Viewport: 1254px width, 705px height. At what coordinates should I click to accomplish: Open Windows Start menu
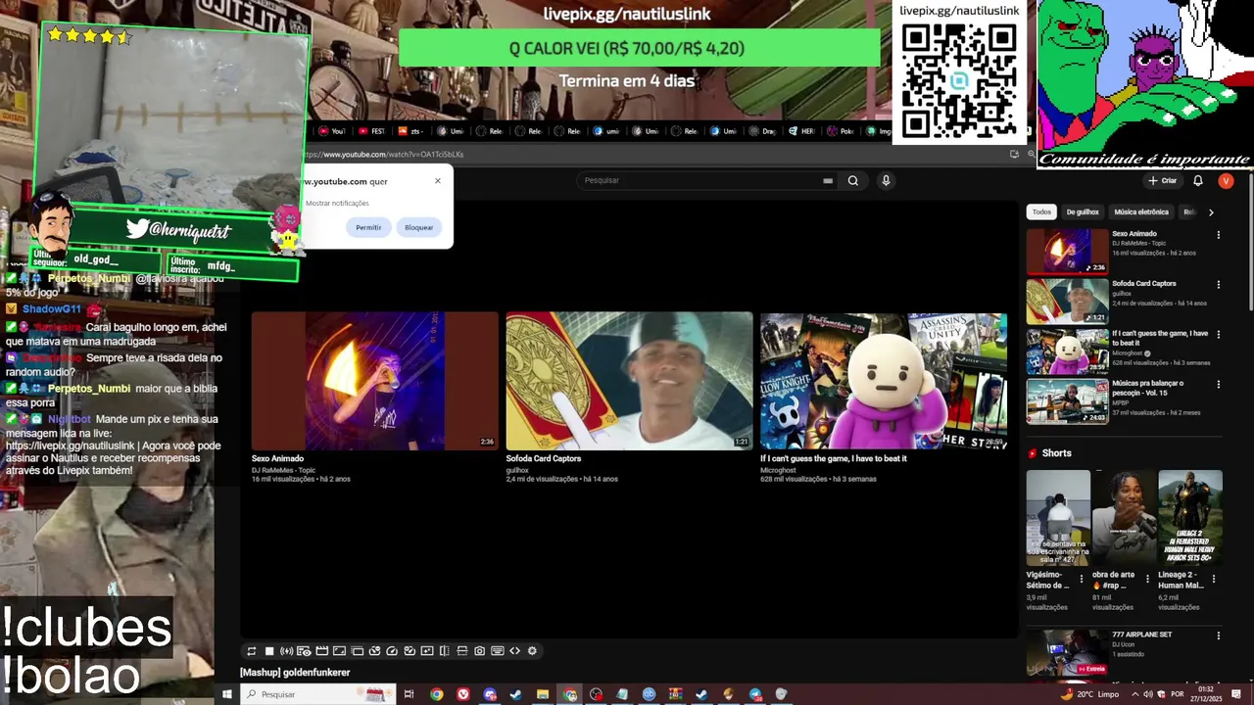pyautogui.click(x=226, y=694)
